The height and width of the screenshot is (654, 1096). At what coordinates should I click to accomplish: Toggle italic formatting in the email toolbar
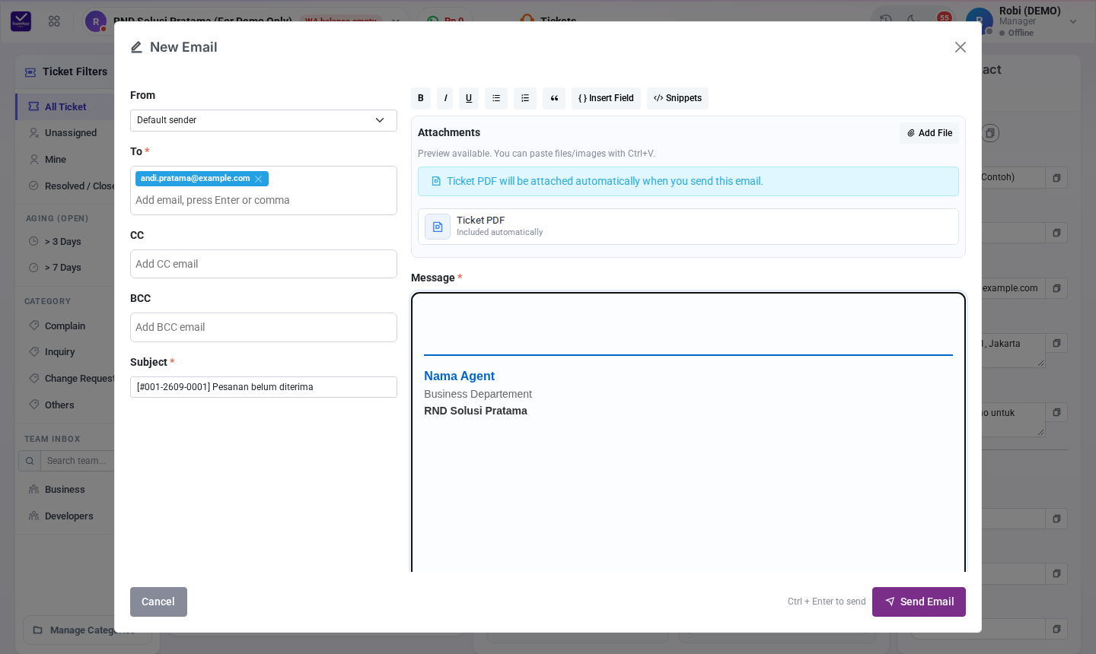pos(445,98)
